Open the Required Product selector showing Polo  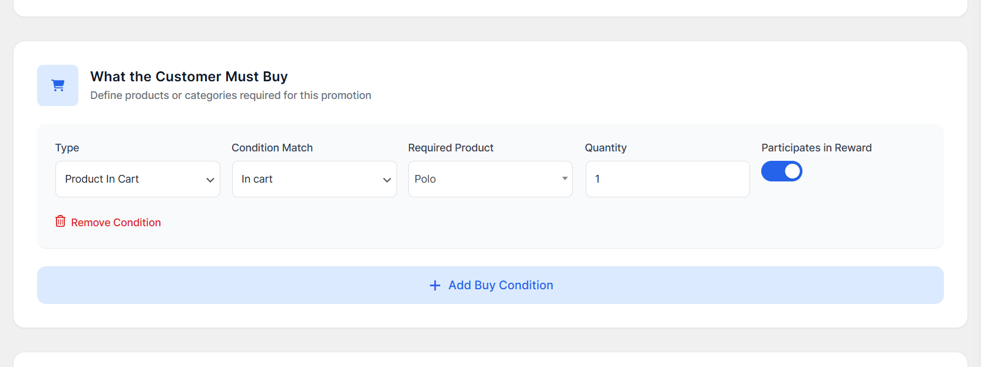tap(490, 179)
